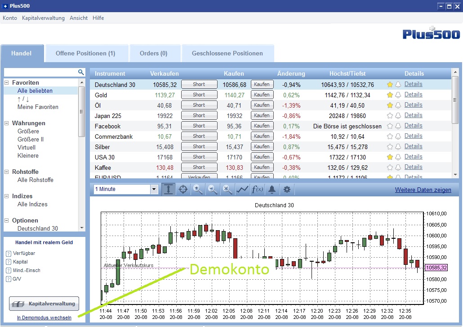Switch to the Geschlossene Positionen tab

227,53
